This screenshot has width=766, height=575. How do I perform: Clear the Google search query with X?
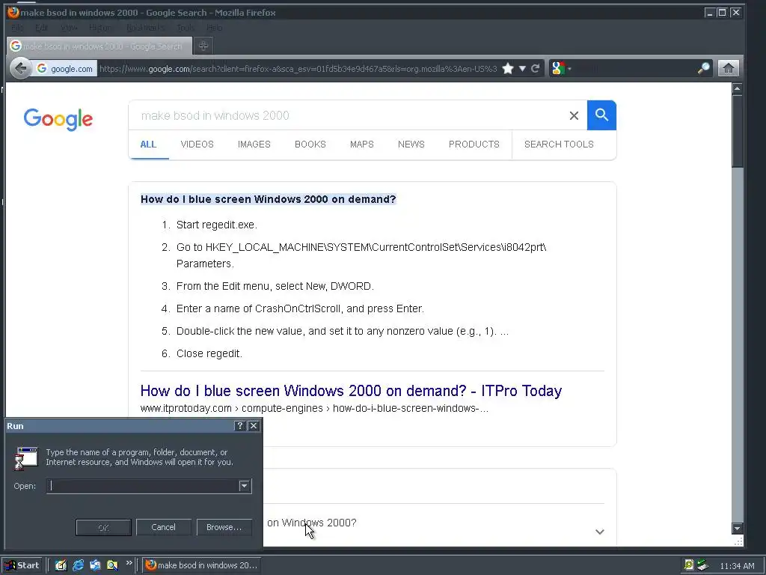click(574, 115)
